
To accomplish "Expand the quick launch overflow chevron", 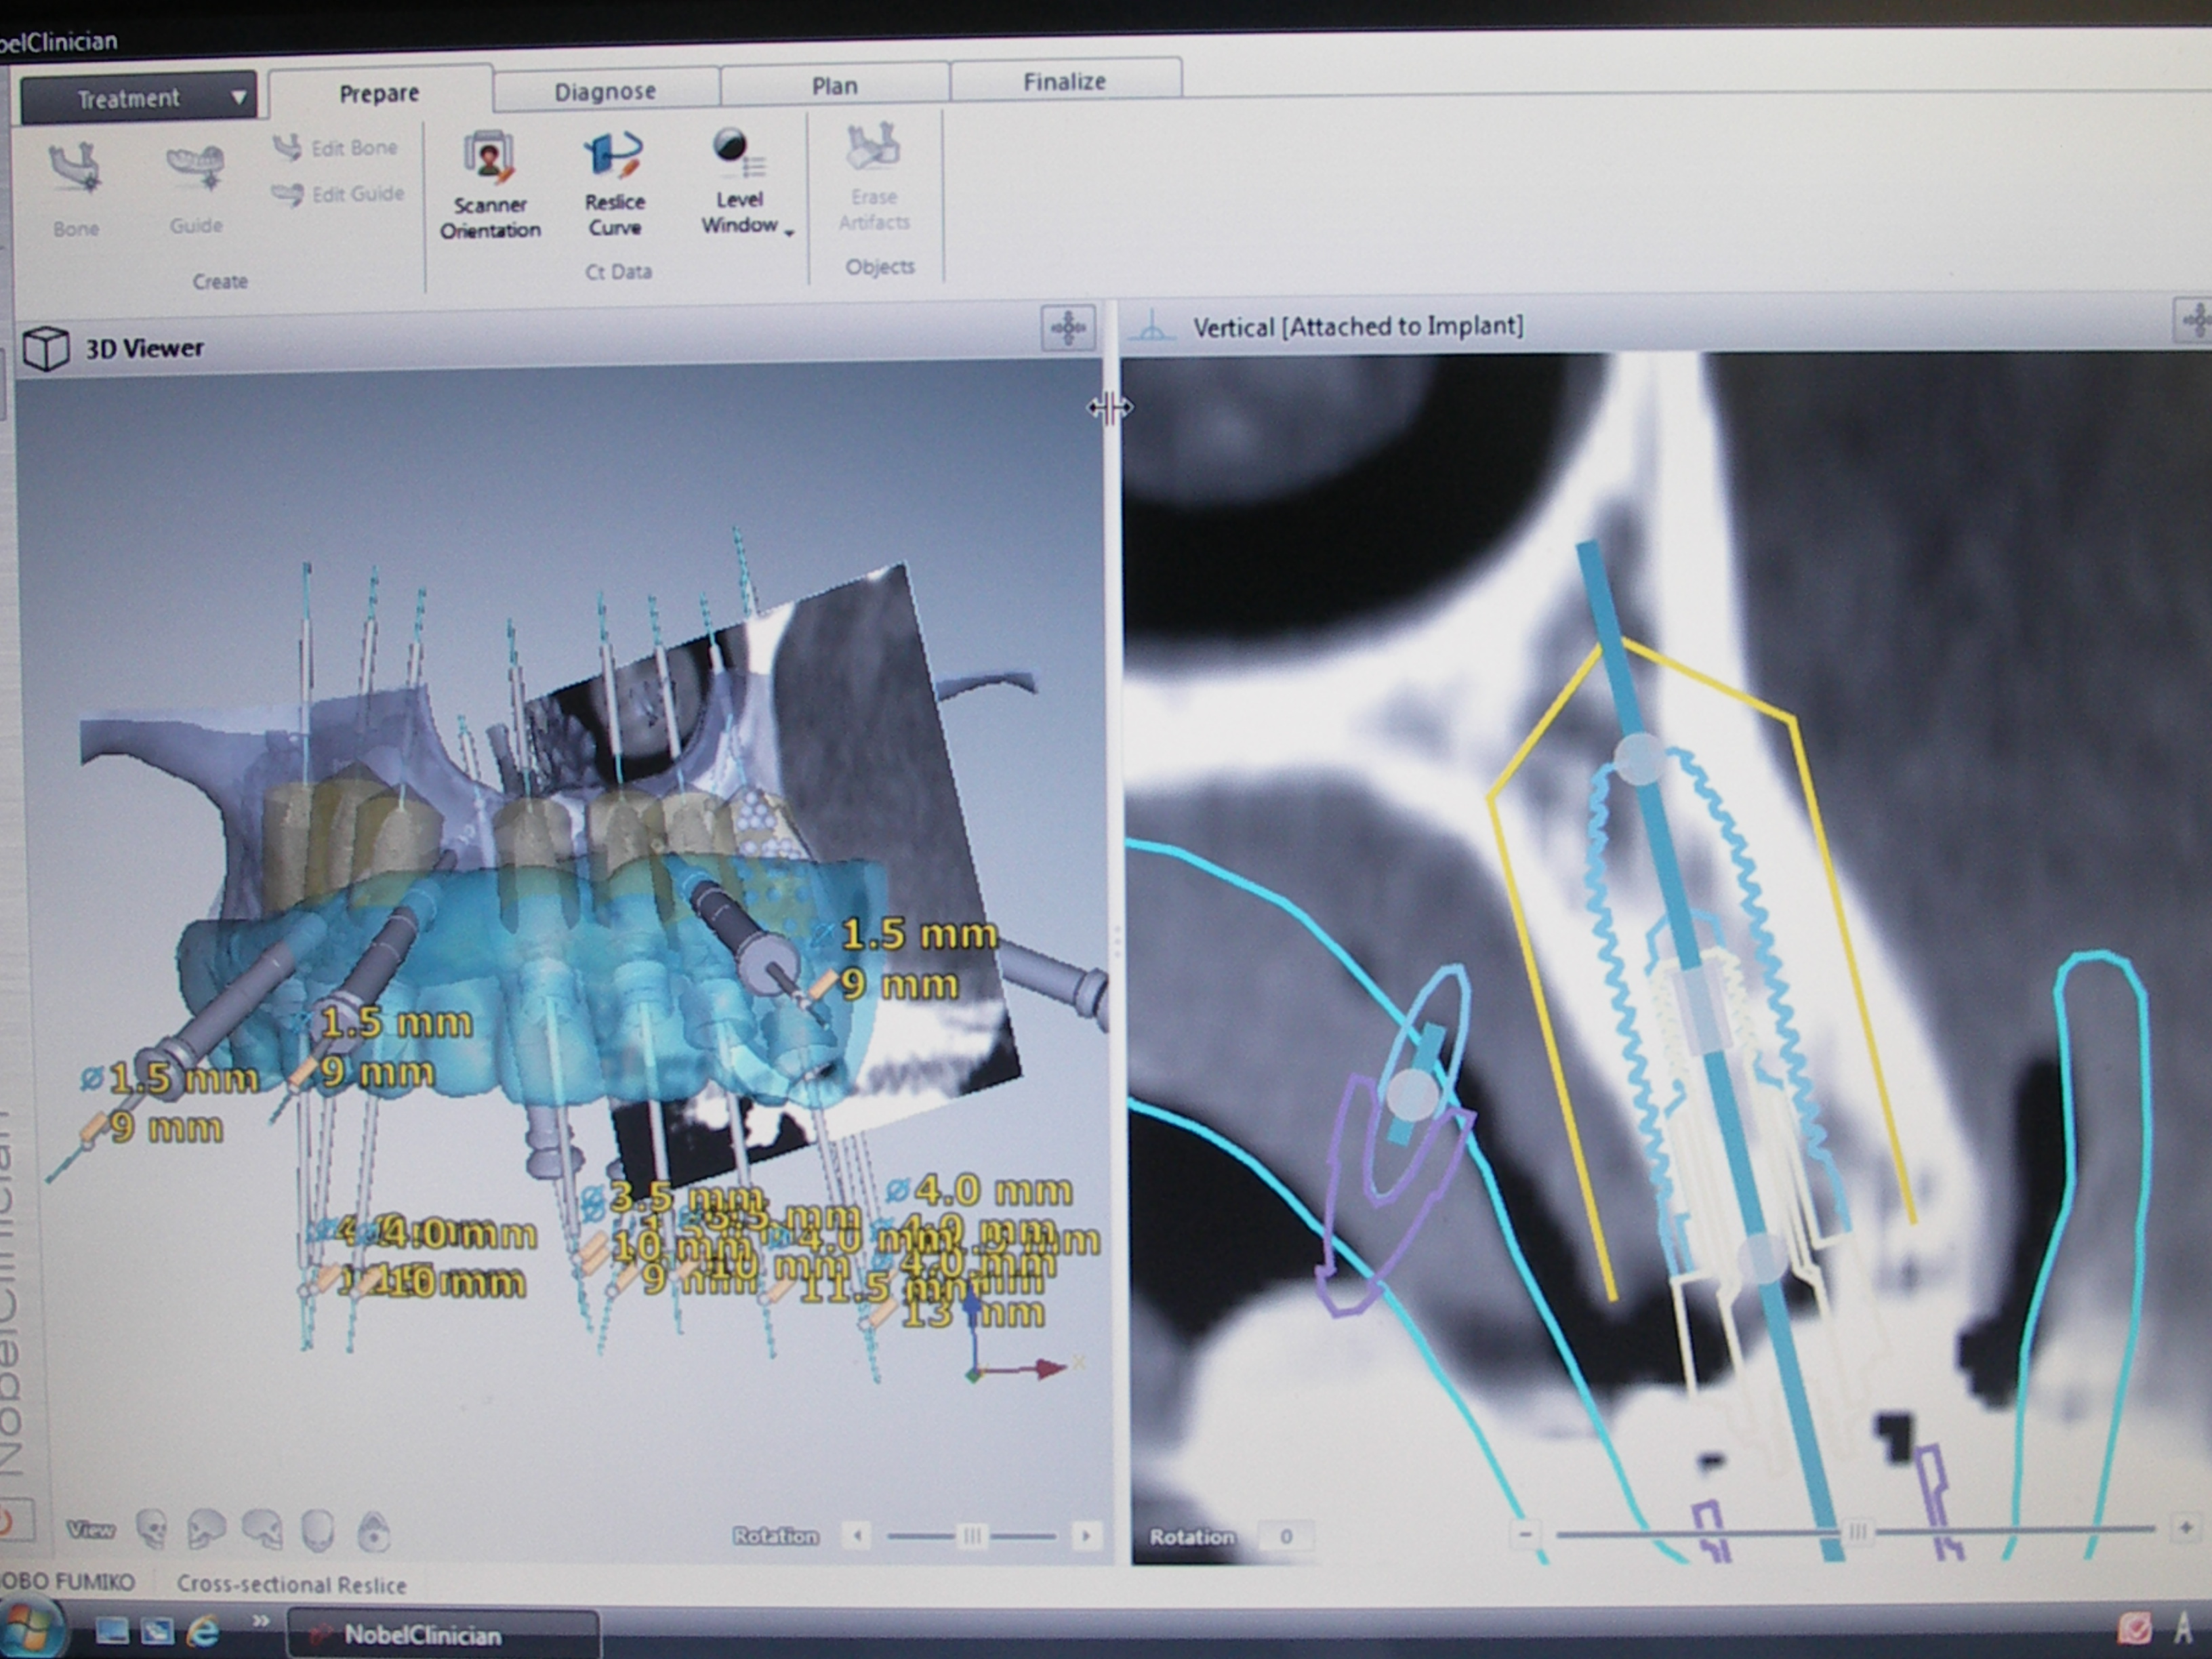I will [261, 1621].
